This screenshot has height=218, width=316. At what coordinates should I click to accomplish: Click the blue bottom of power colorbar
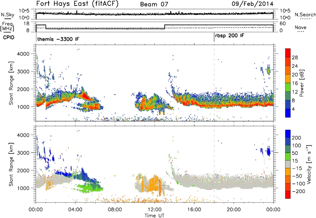pyautogui.click(x=288, y=113)
